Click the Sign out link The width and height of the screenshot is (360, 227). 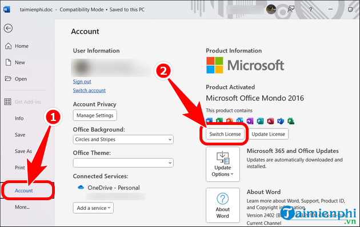click(x=82, y=82)
